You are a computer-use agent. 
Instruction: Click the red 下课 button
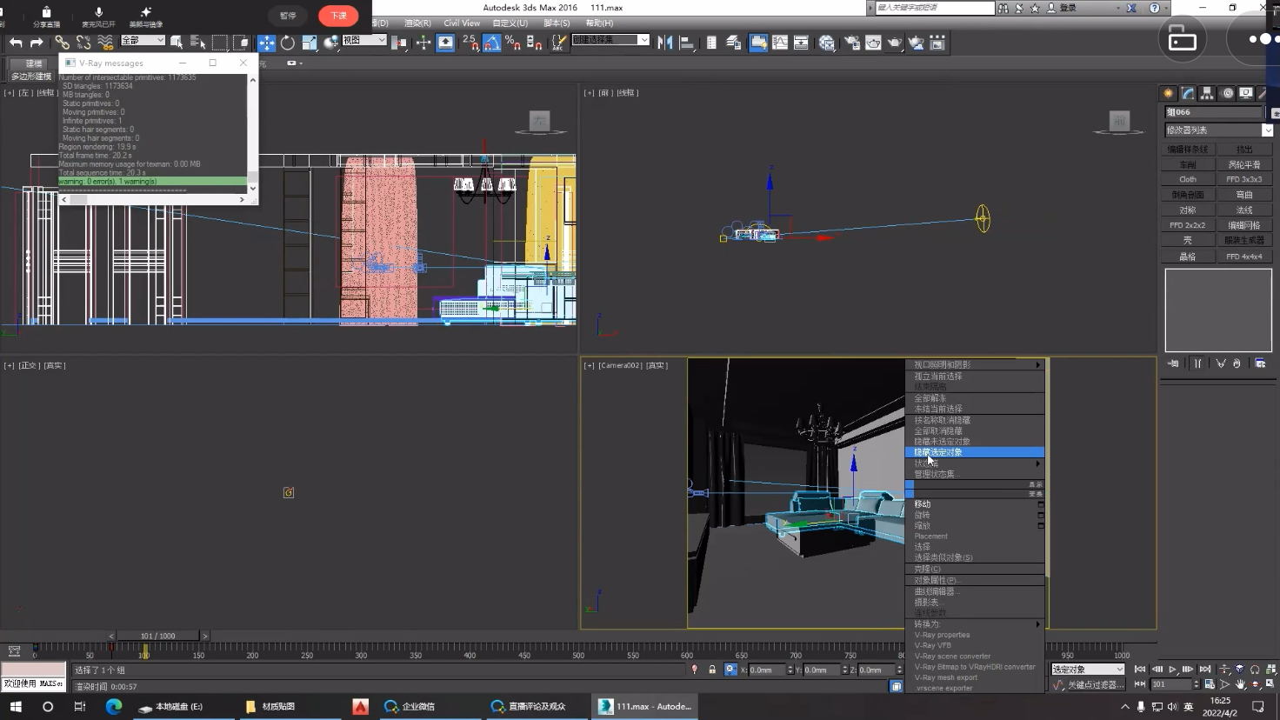coord(338,16)
